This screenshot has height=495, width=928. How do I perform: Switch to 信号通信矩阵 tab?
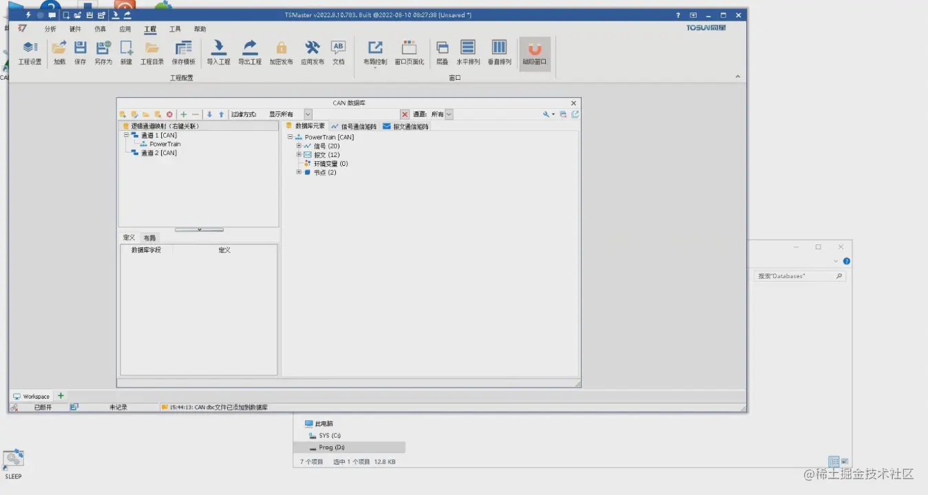(x=354, y=127)
